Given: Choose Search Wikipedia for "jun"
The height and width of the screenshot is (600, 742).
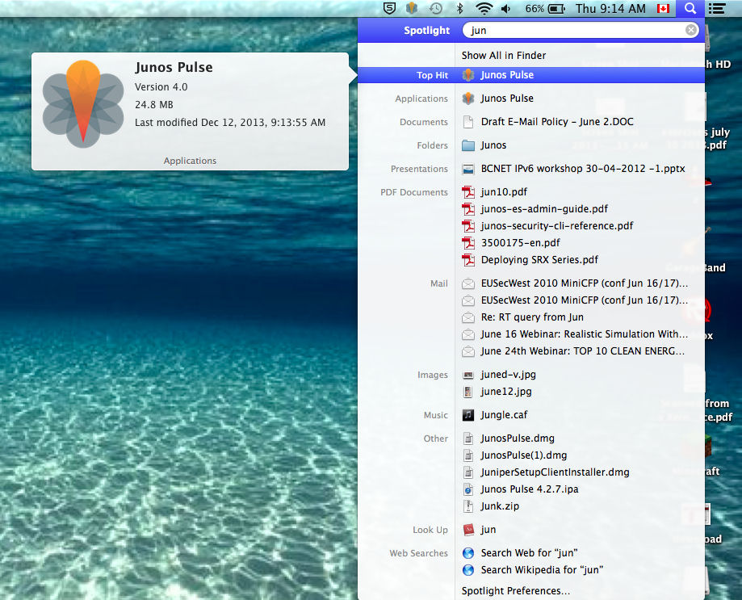Looking at the screenshot, I should tap(542, 570).
